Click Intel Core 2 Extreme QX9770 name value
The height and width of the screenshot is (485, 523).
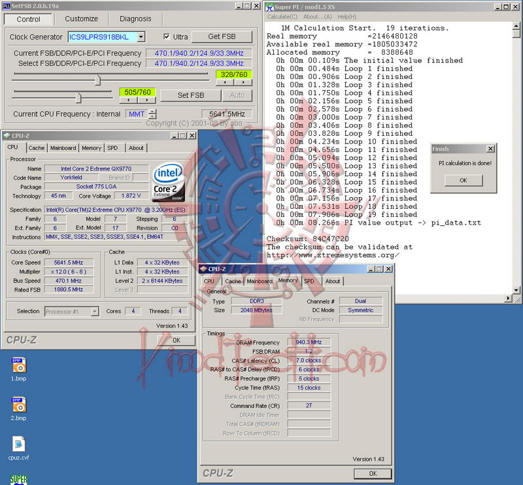click(x=96, y=169)
